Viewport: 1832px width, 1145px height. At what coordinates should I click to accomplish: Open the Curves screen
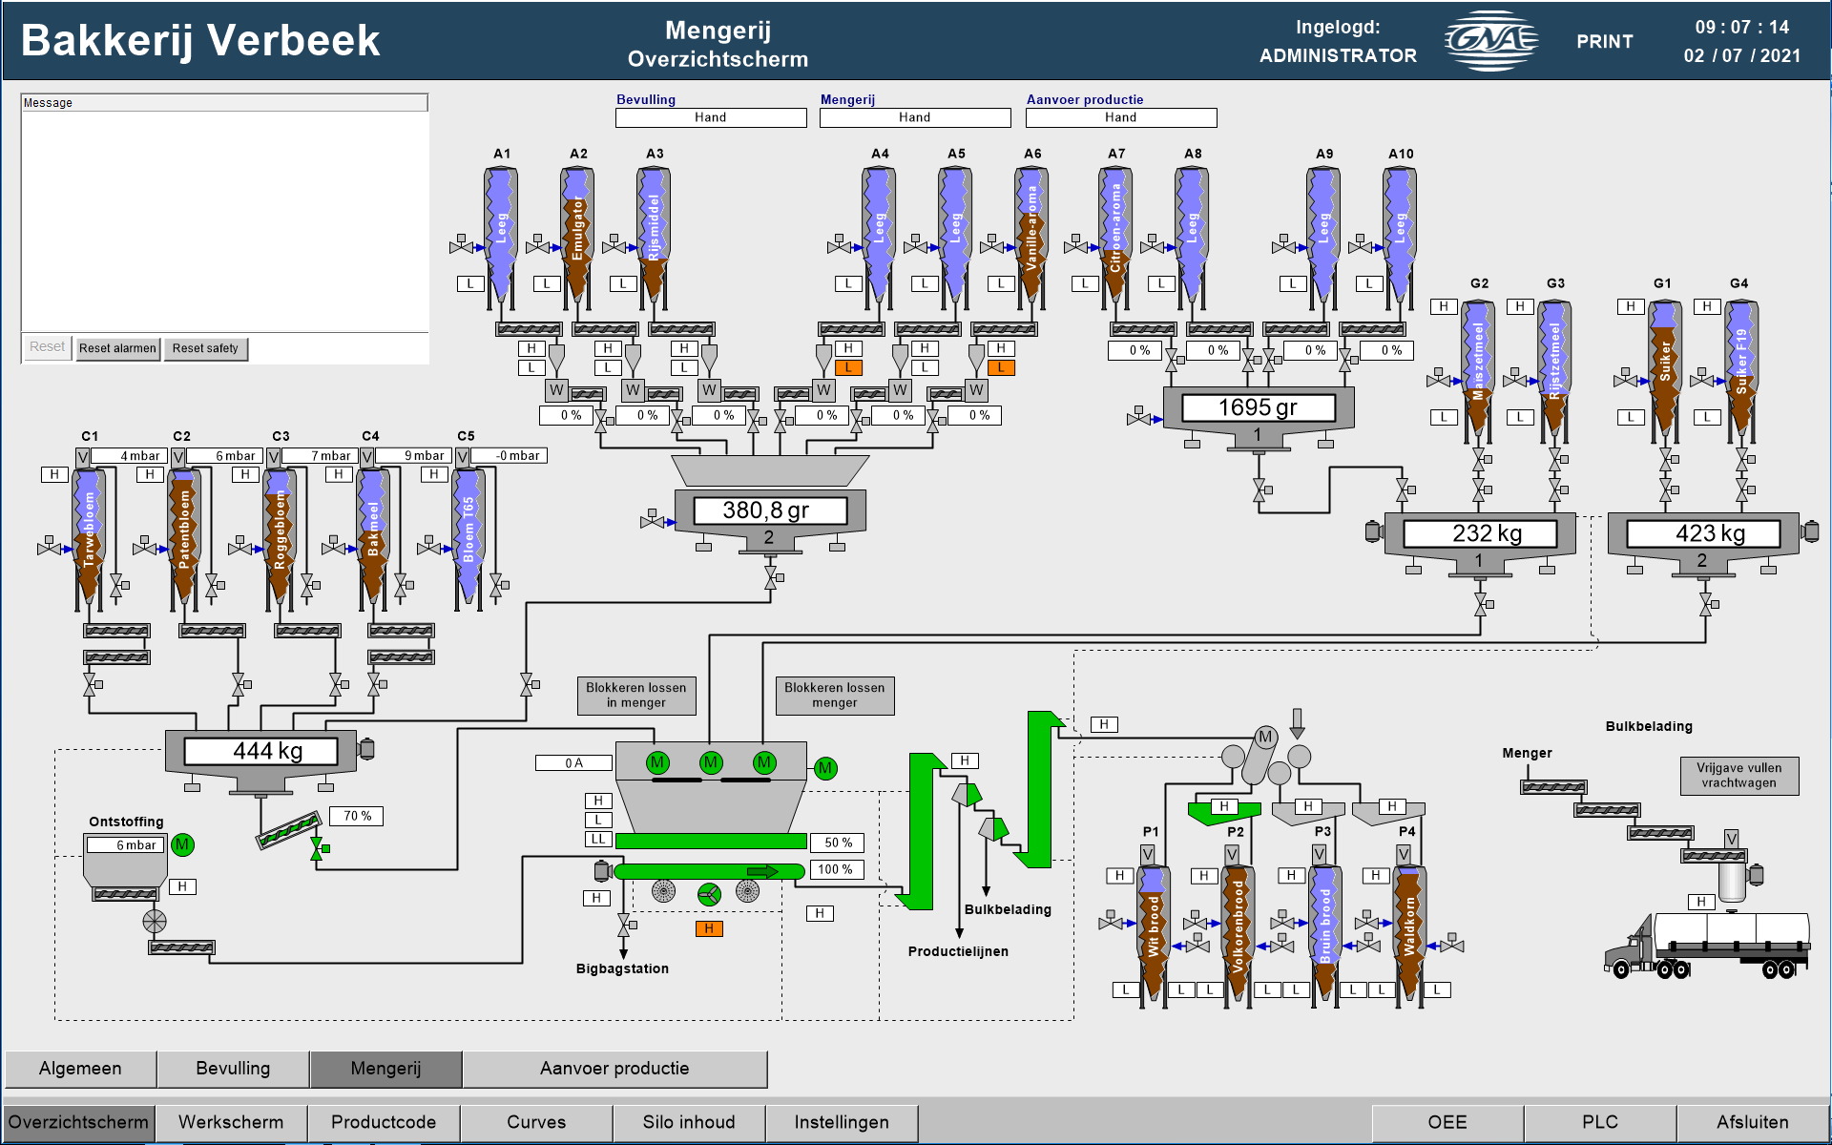[x=536, y=1122]
